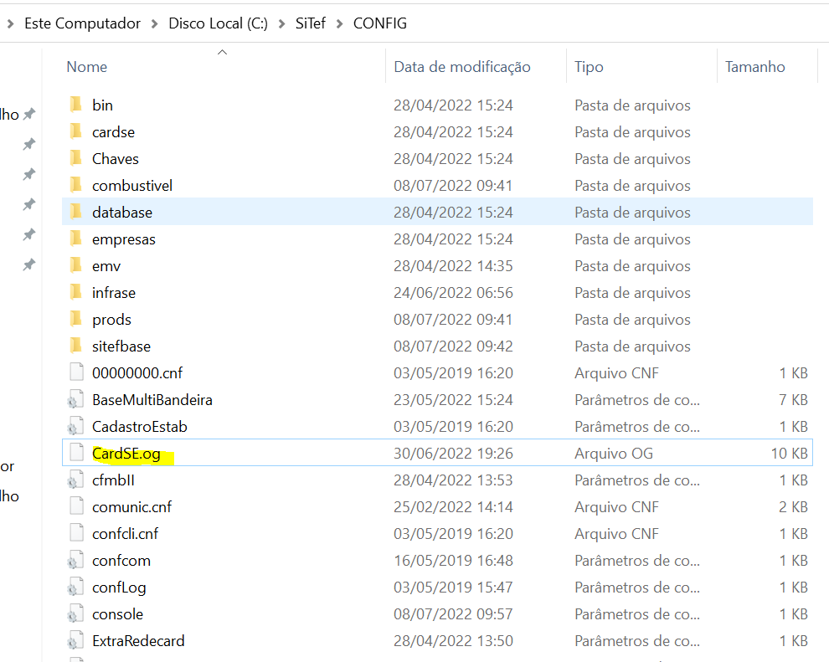Click the file name confcli.cnf

pyautogui.click(x=126, y=534)
